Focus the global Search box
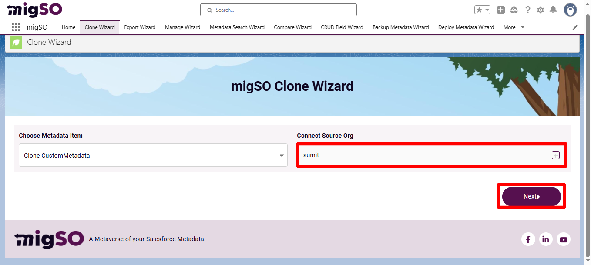 [x=279, y=10]
